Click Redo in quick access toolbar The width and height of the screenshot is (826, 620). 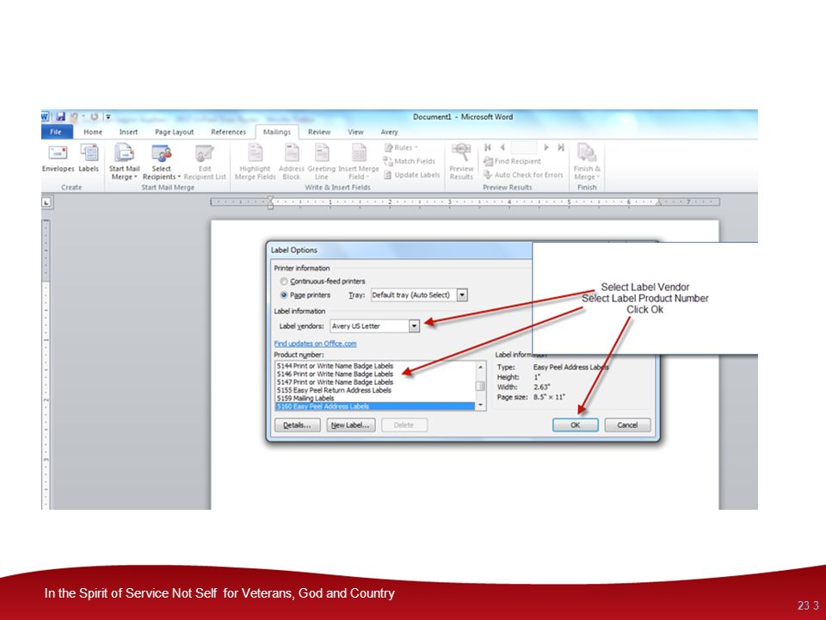pyautogui.click(x=94, y=116)
